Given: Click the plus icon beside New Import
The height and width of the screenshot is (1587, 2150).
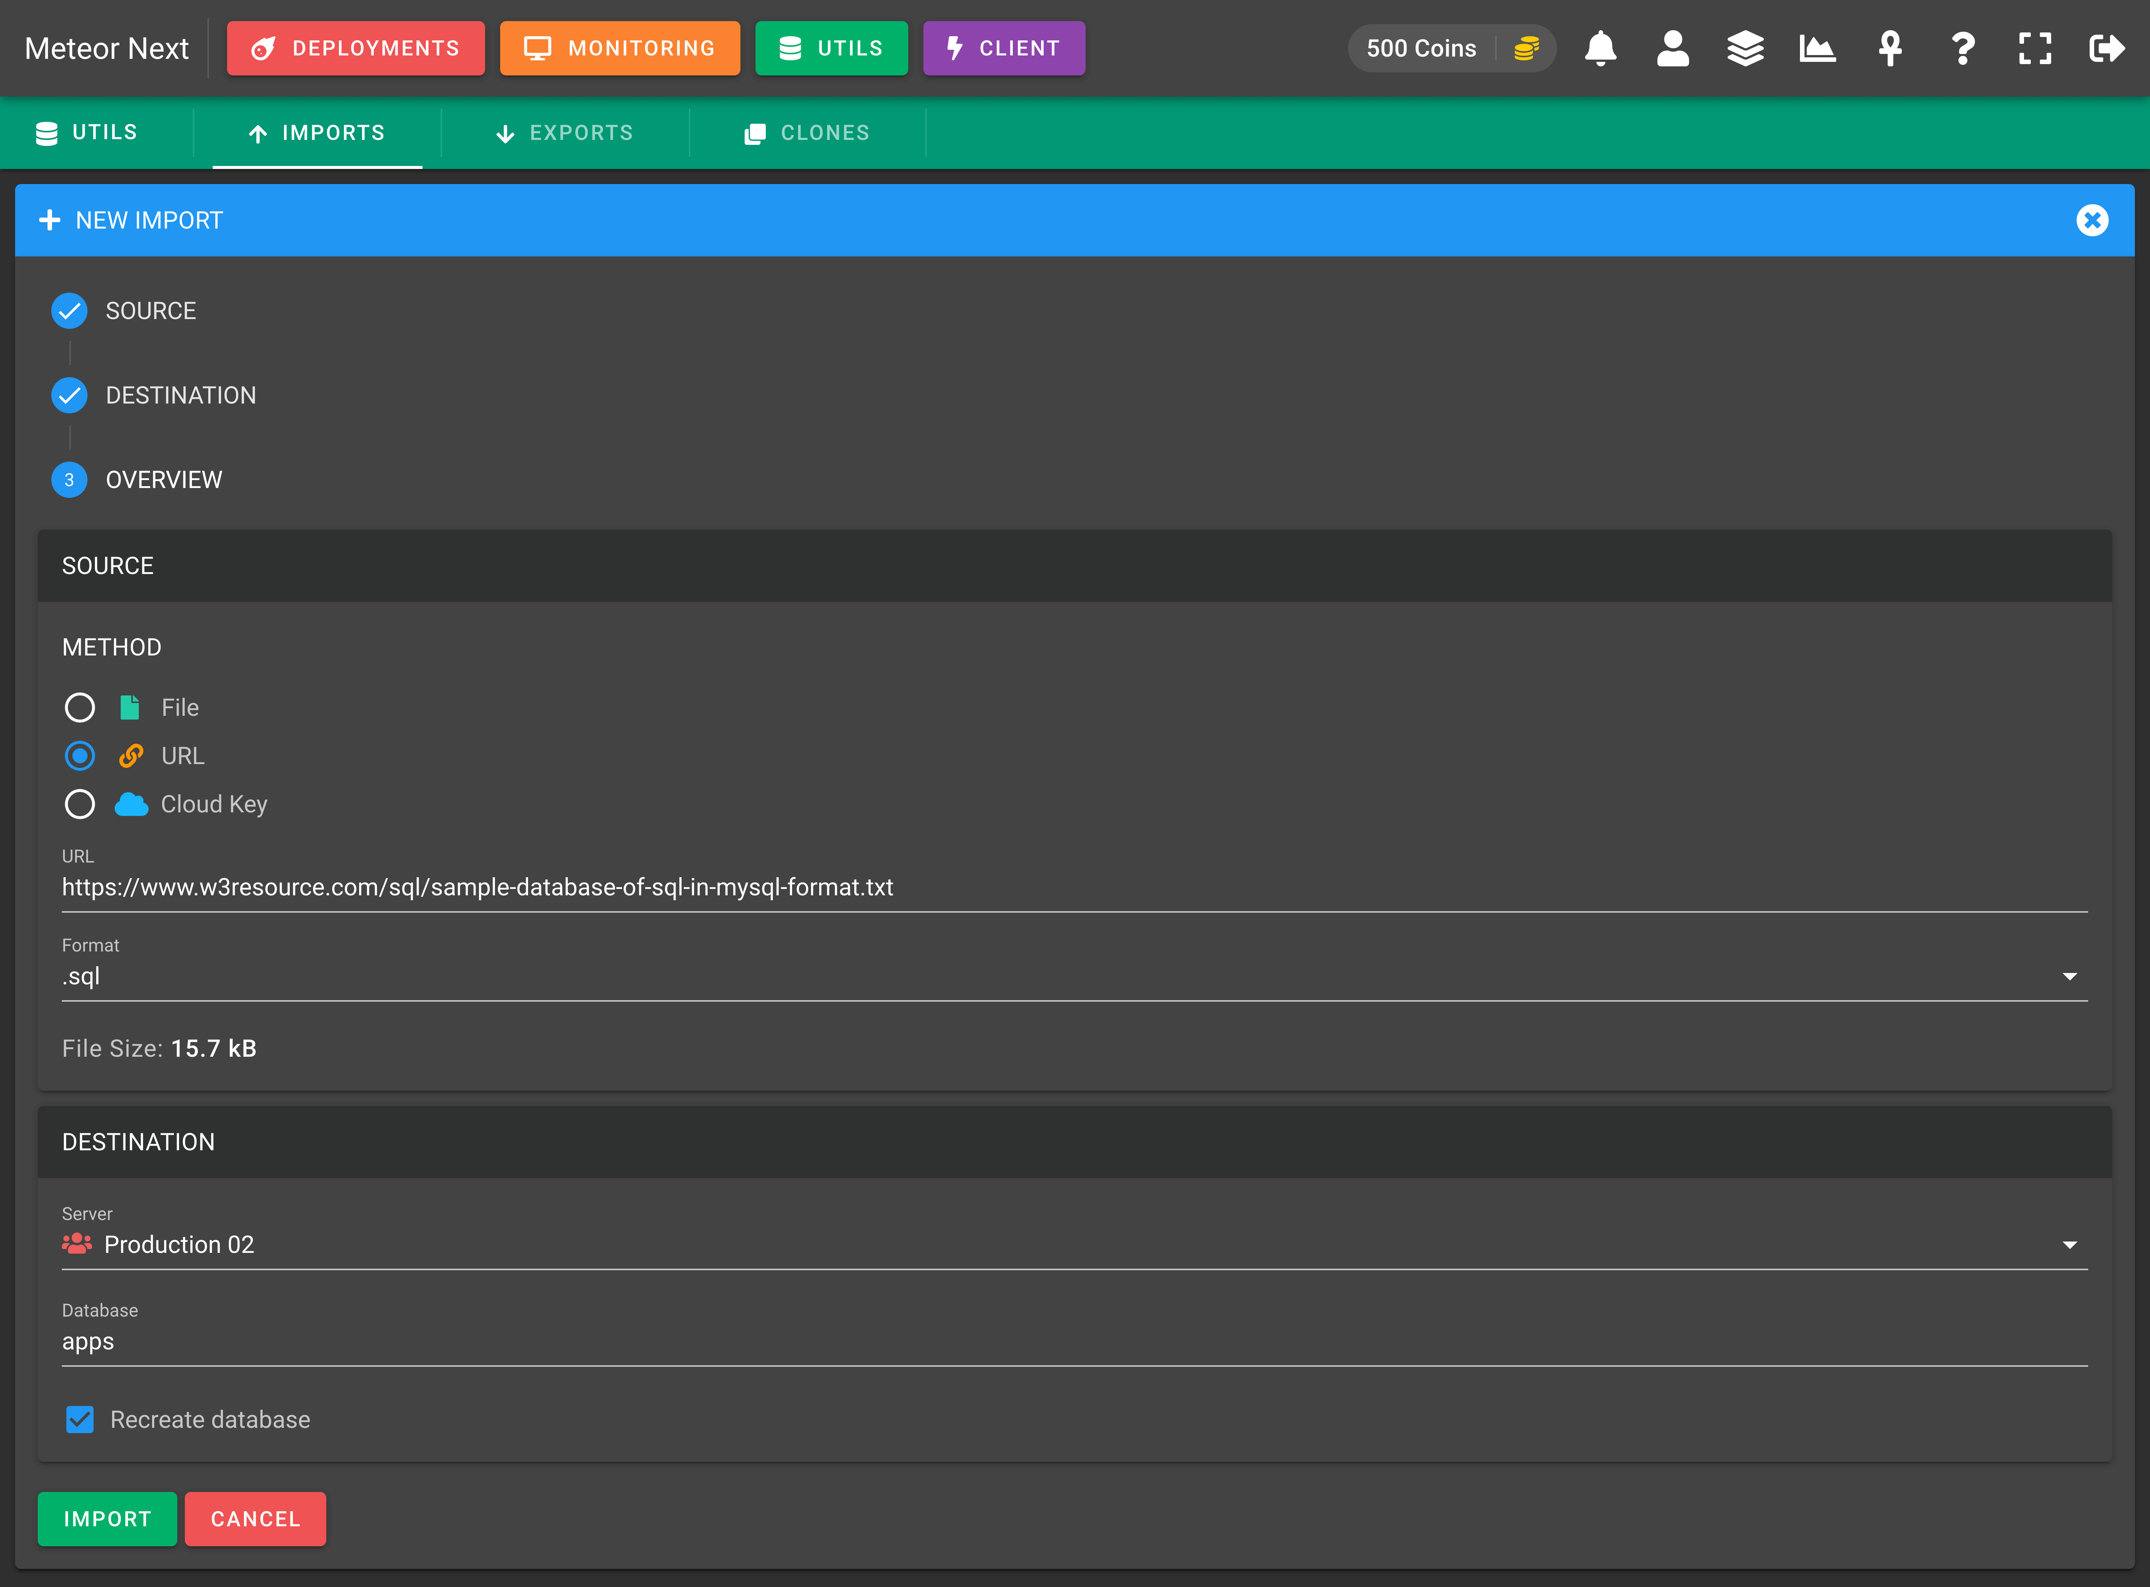Looking at the screenshot, I should [x=50, y=220].
